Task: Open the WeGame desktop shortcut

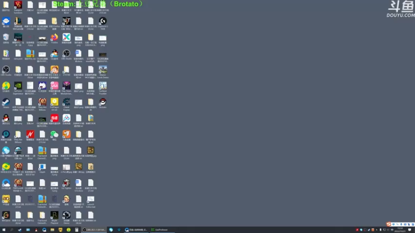Action: point(6,216)
